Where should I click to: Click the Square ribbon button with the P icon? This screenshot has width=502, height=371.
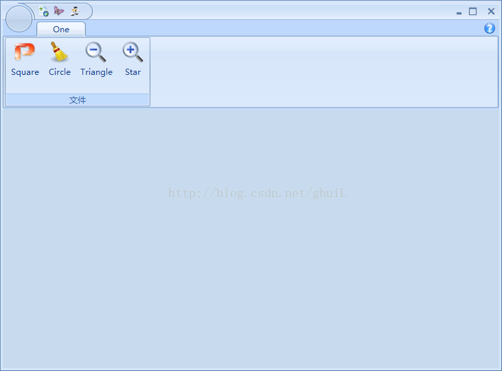(x=25, y=60)
